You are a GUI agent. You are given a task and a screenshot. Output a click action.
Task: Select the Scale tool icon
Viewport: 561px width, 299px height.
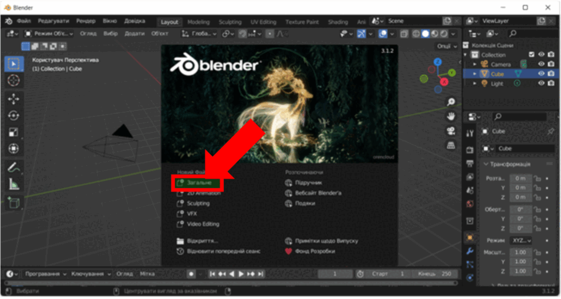pyautogui.click(x=14, y=132)
